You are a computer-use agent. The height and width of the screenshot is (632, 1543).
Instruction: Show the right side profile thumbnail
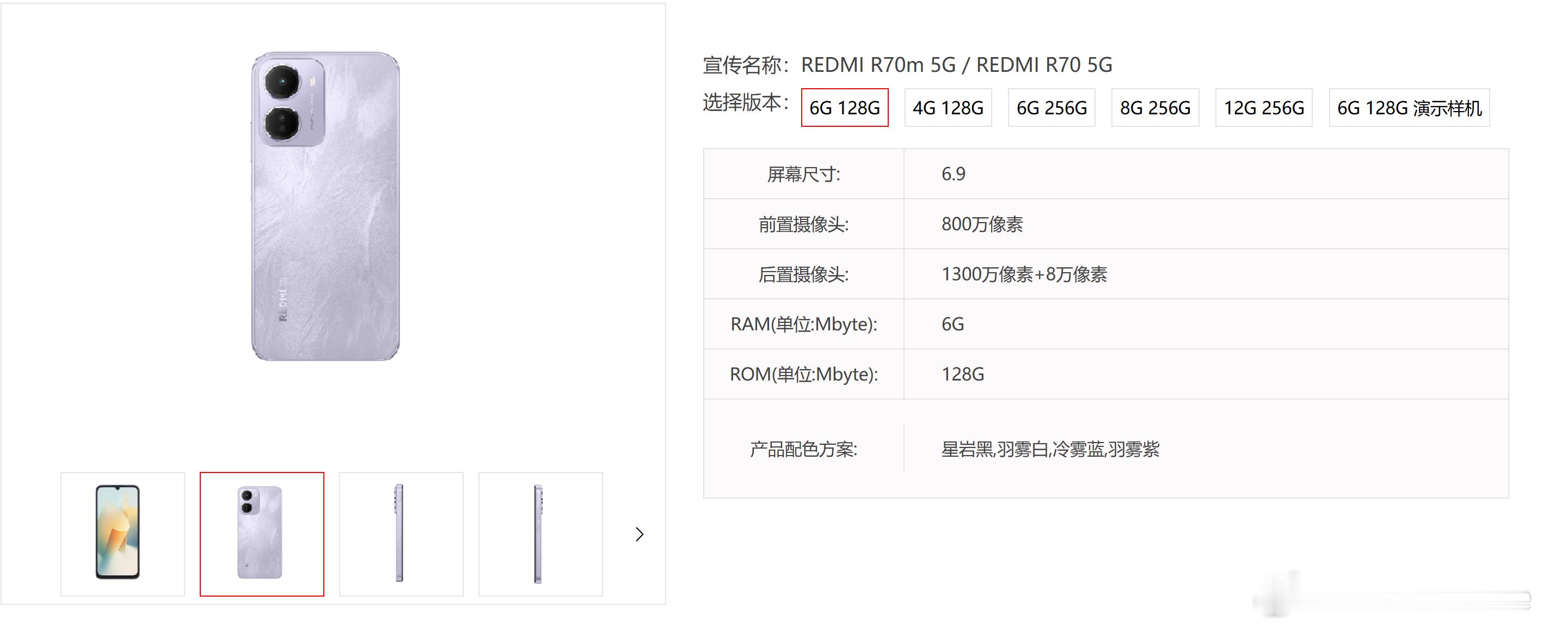(540, 534)
